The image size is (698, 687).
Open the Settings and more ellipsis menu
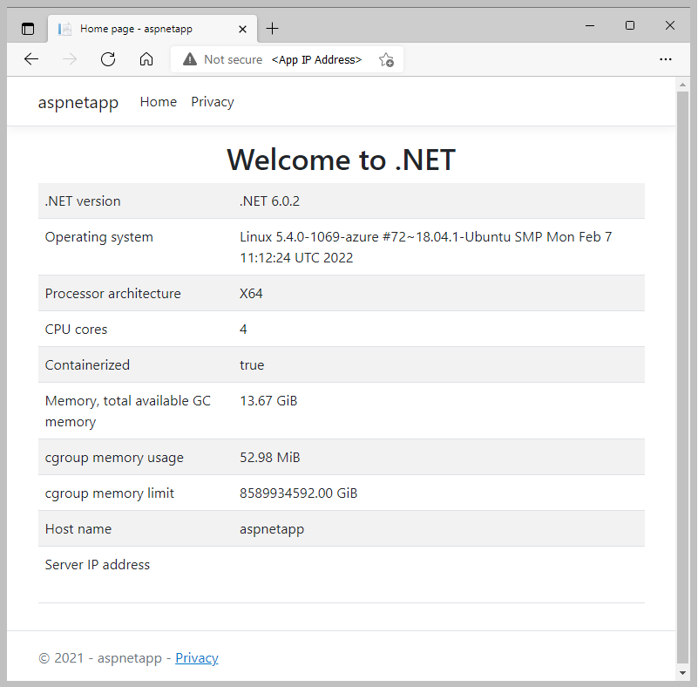pos(666,59)
